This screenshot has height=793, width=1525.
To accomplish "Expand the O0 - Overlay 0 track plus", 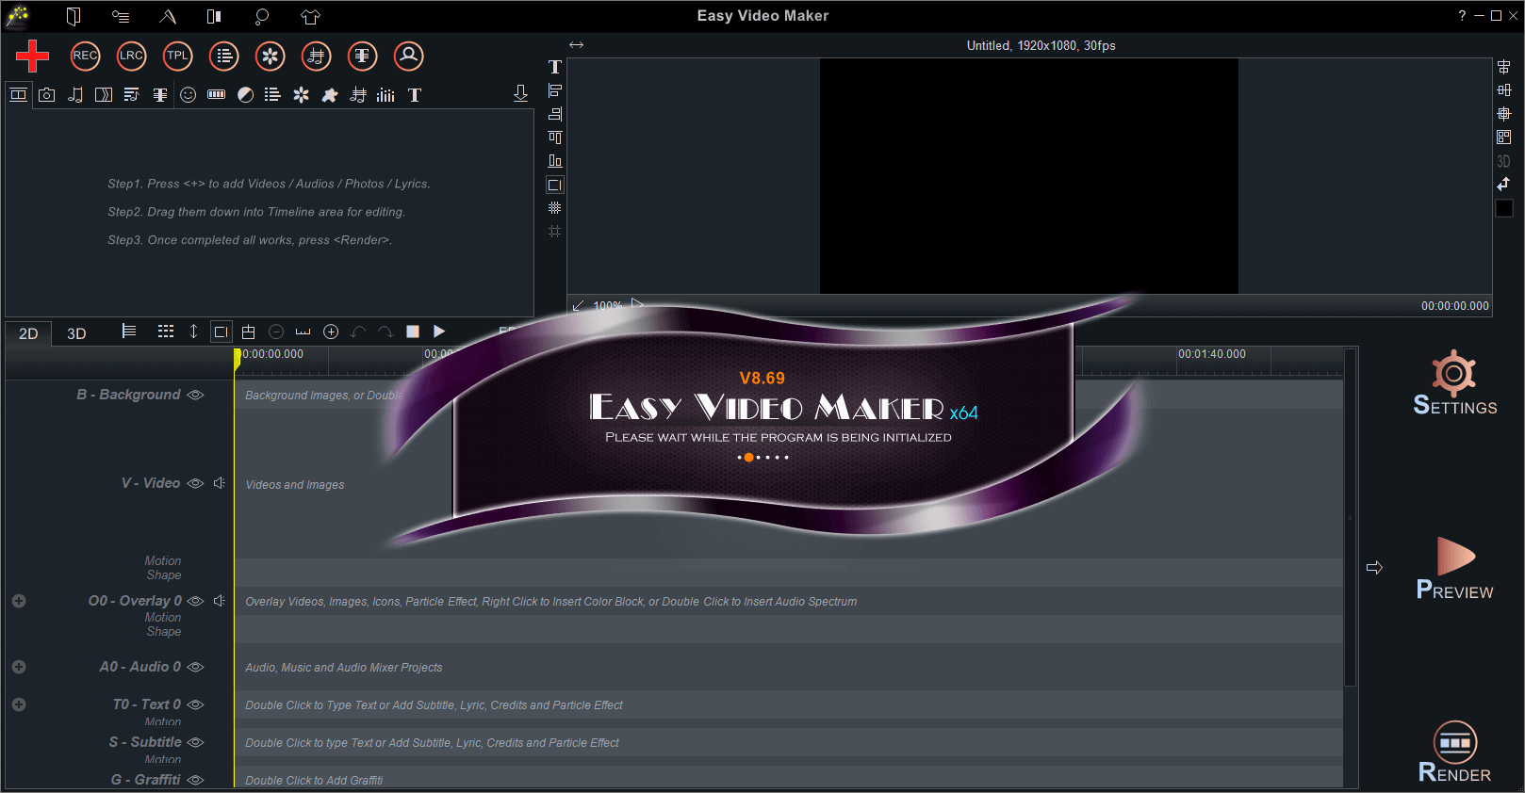I will (x=19, y=601).
